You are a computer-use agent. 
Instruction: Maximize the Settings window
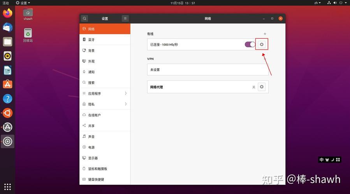click(272, 19)
